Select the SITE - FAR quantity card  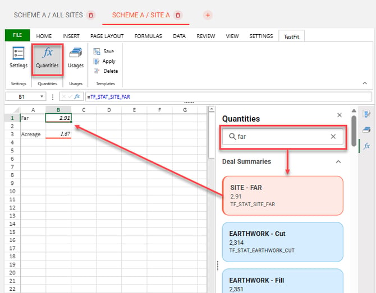283,196
